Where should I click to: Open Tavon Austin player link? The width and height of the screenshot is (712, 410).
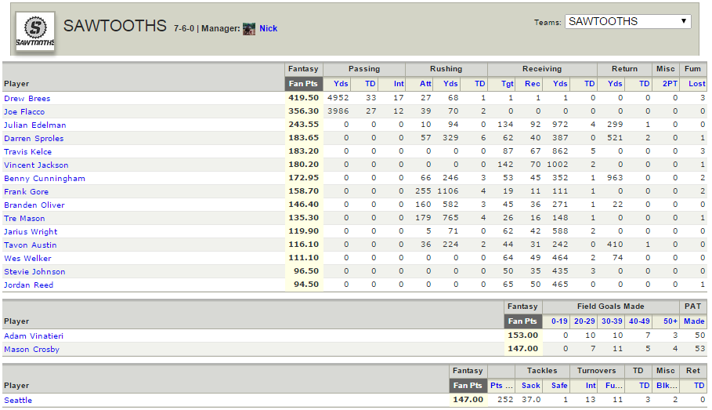(x=31, y=245)
